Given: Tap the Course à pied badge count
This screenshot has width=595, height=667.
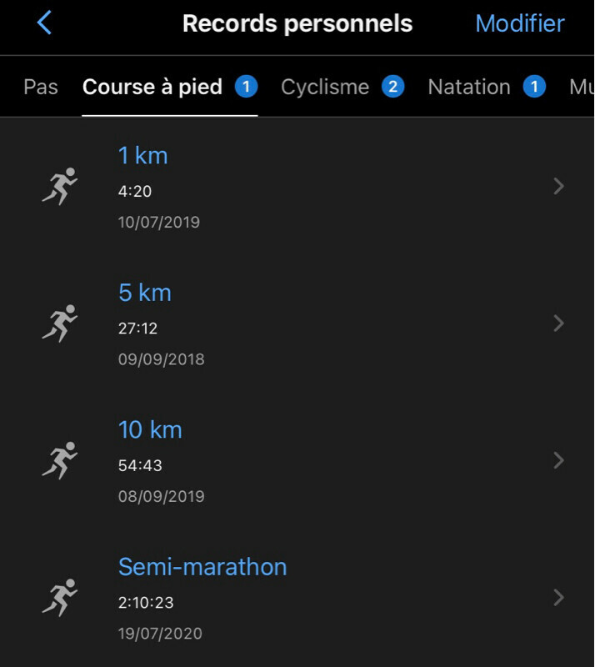Looking at the screenshot, I should [246, 87].
